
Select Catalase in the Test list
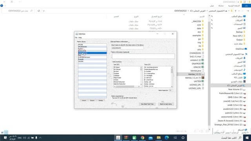(x=116, y=76)
